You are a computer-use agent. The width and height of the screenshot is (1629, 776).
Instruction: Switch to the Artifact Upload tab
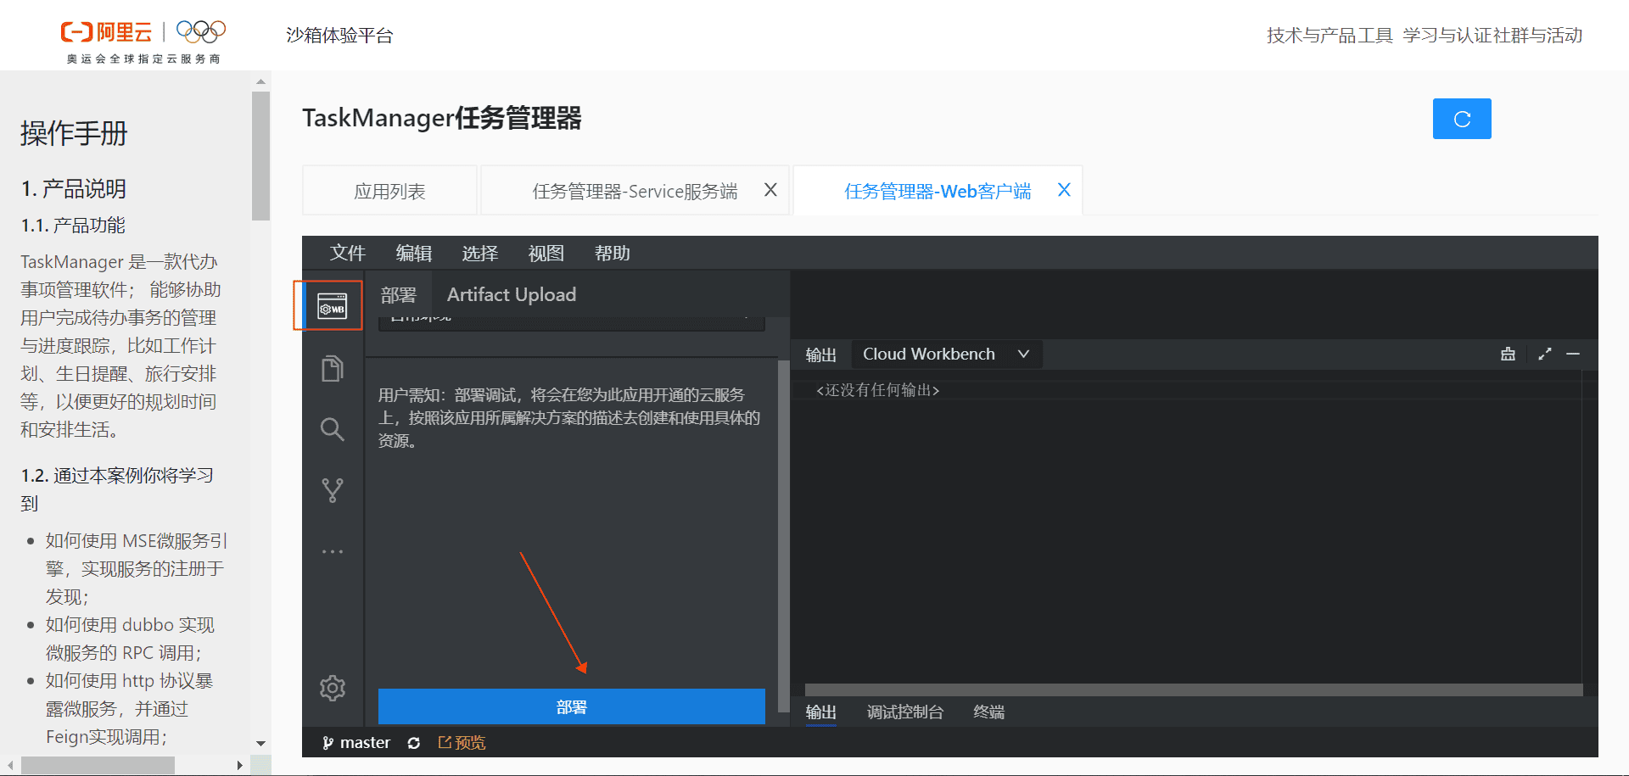pos(511,294)
